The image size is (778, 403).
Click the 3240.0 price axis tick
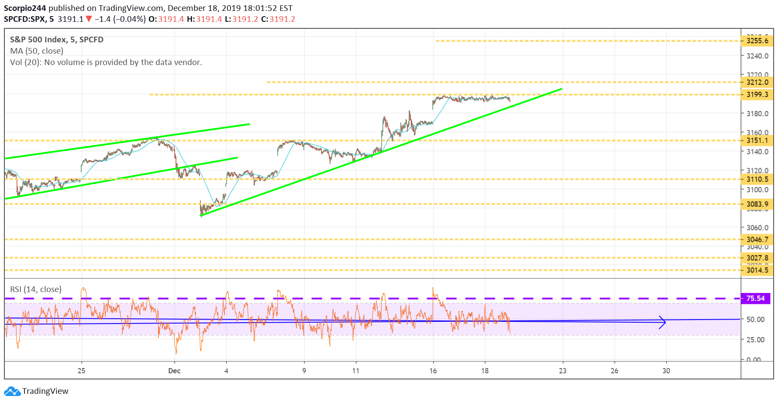(x=757, y=56)
